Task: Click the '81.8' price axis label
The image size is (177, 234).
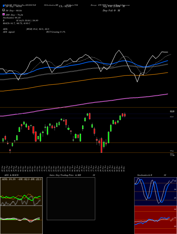Action: 171,117
